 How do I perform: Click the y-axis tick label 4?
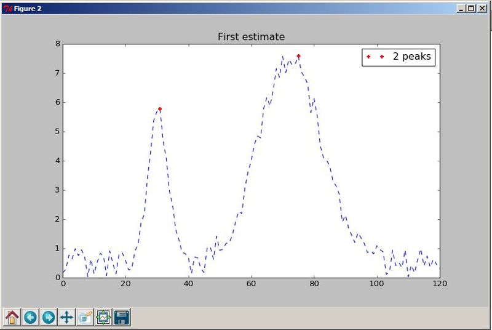58,161
